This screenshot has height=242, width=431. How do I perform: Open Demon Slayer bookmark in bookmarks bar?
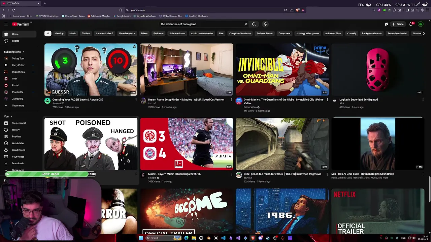pos(73,16)
